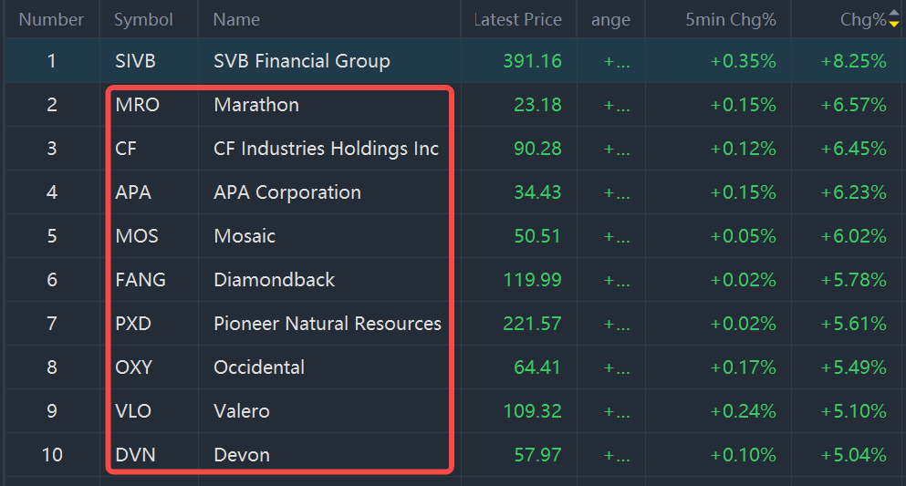The image size is (906, 486).
Task: Select the MRO symbol
Action: click(x=137, y=105)
